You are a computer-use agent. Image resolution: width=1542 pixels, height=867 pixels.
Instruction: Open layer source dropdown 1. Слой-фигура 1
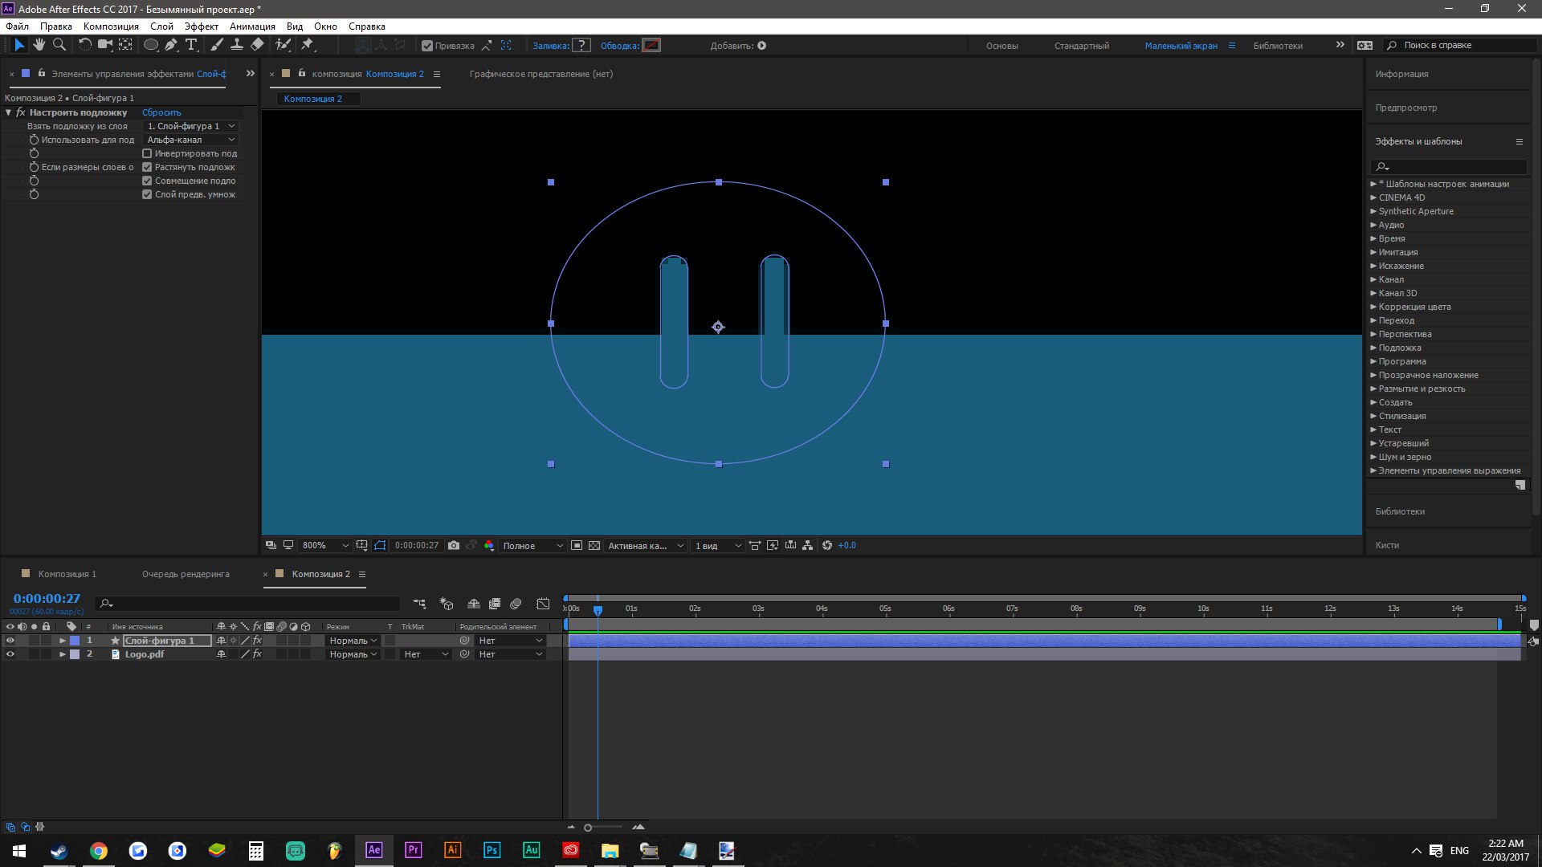pos(191,126)
